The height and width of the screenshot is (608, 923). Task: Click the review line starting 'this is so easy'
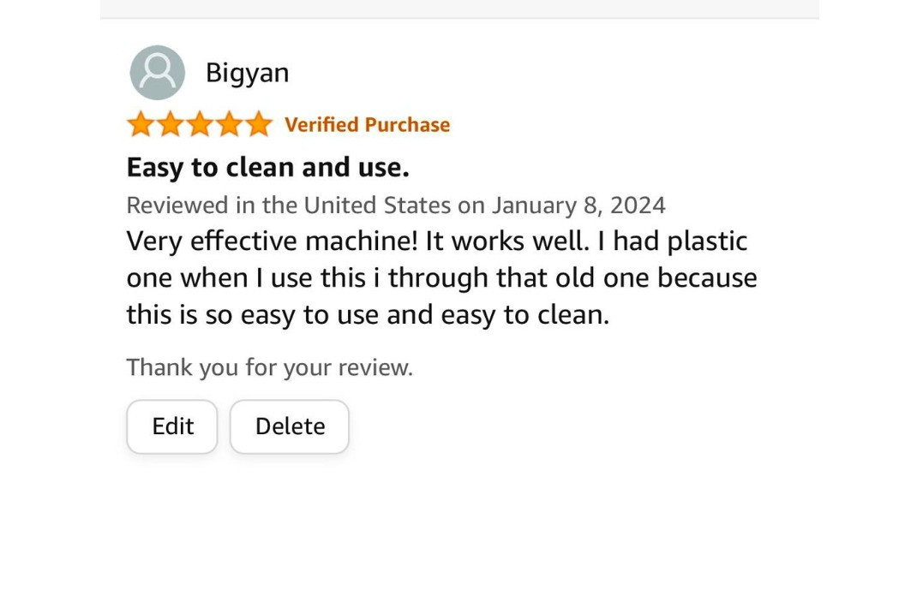[x=367, y=315]
